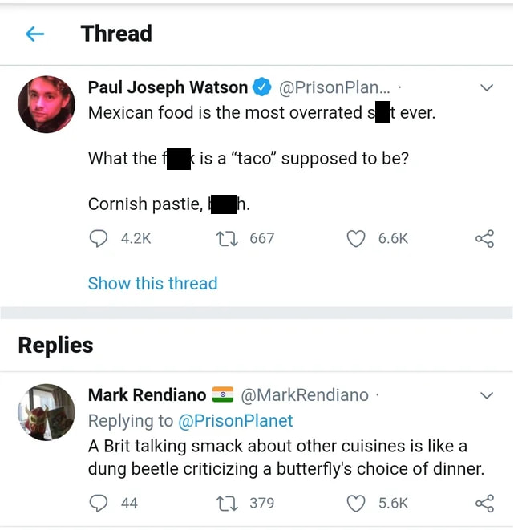
Task: Open Paul Joseph Watson's profile picture
Action: point(47,104)
